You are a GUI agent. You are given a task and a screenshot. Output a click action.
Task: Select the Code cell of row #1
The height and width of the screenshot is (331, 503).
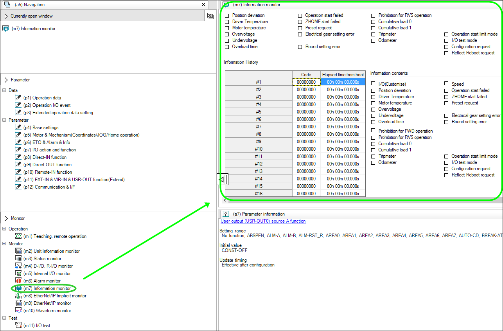(x=306, y=82)
